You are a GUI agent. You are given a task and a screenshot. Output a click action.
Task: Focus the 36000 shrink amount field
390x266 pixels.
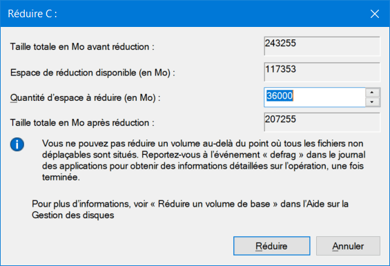[x=314, y=97]
